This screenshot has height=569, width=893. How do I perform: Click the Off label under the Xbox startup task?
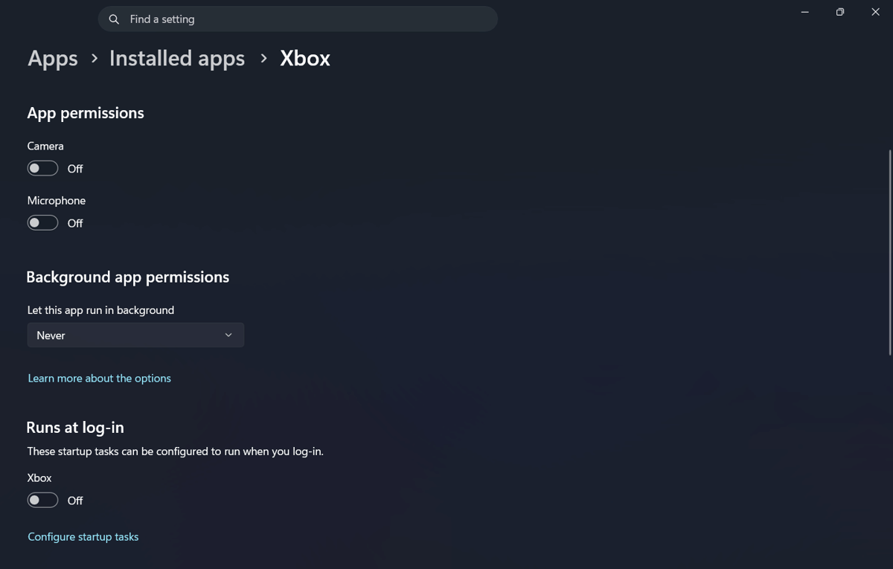pos(75,500)
